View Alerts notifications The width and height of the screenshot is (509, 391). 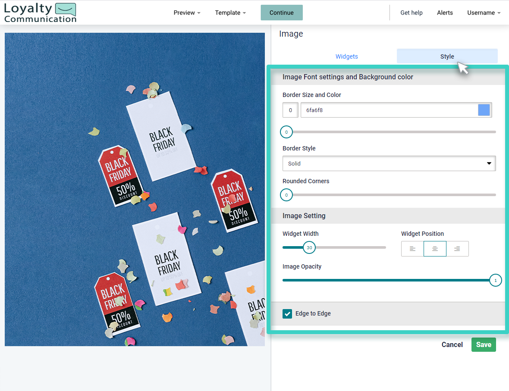tap(445, 13)
